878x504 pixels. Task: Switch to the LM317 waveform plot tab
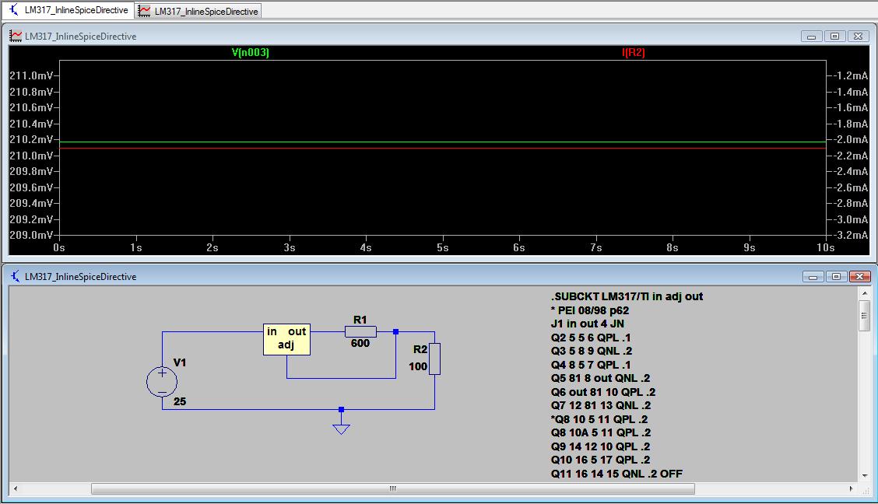click(x=198, y=11)
